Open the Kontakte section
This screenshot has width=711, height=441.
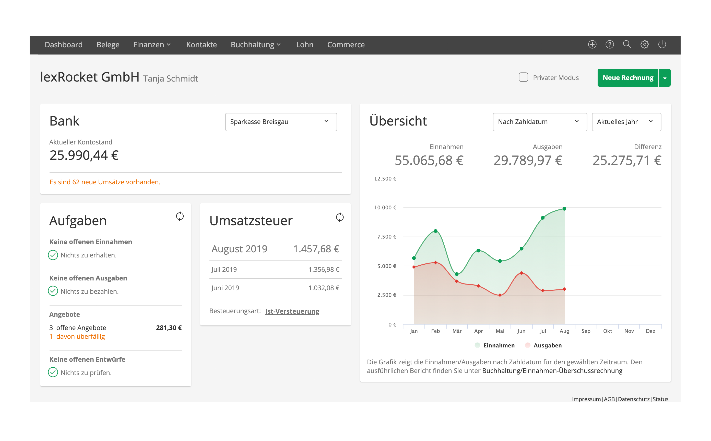(x=201, y=44)
